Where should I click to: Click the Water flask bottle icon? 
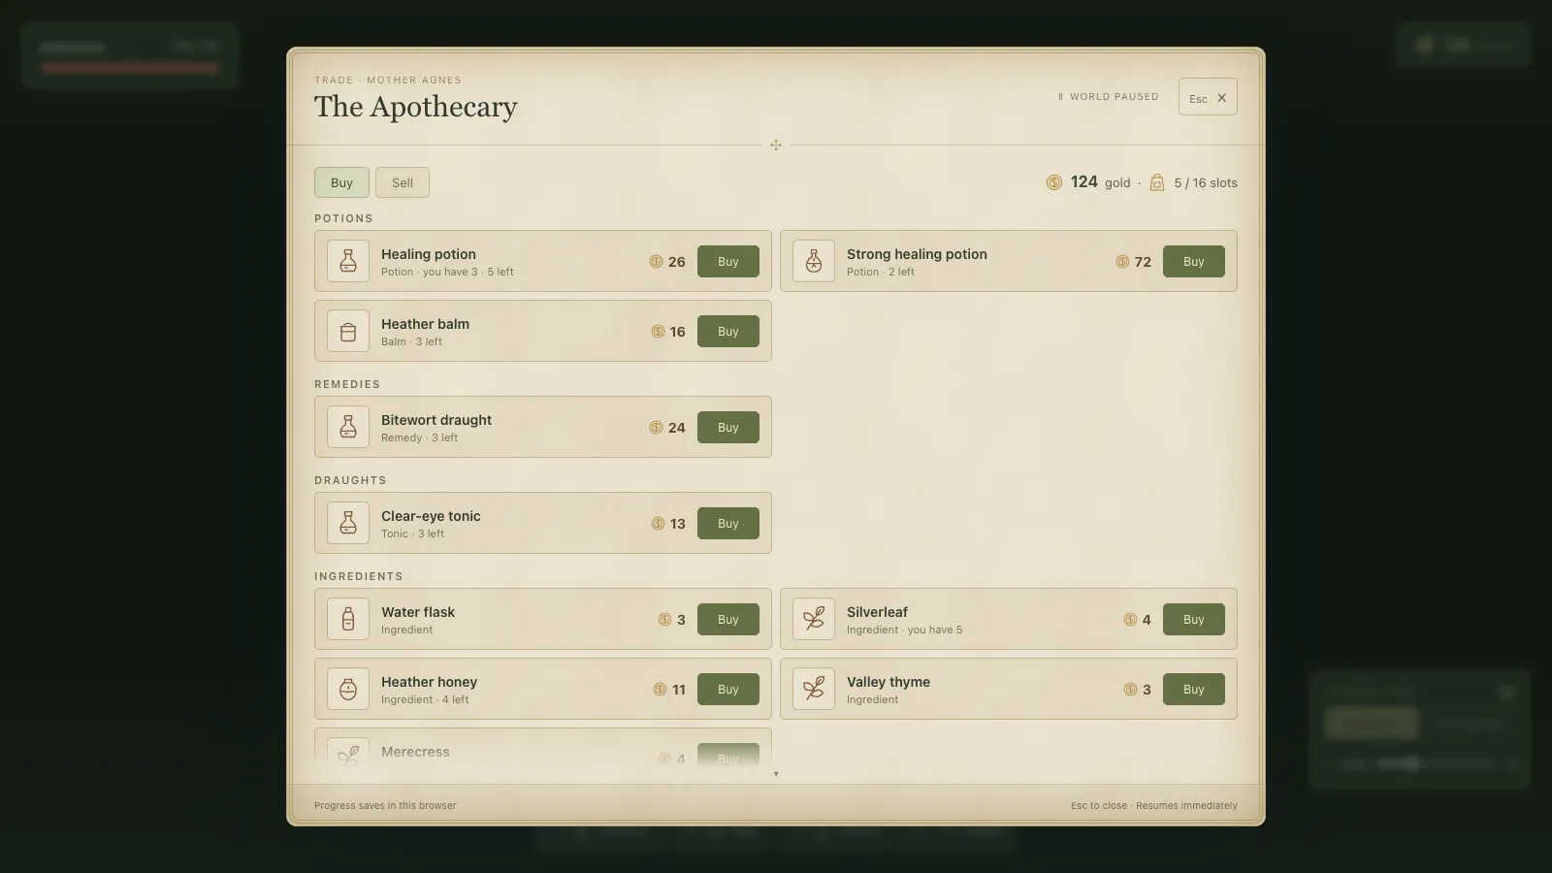pos(348,619)
